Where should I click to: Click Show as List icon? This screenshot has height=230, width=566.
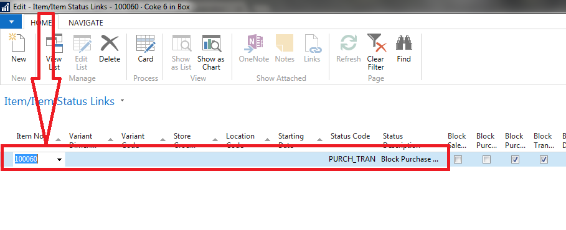[x=181, y=44]
